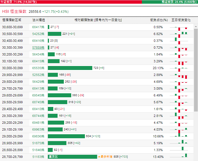Click the 五日街货变化 column header
Viewport: 198px width, 161px height.
181,20
